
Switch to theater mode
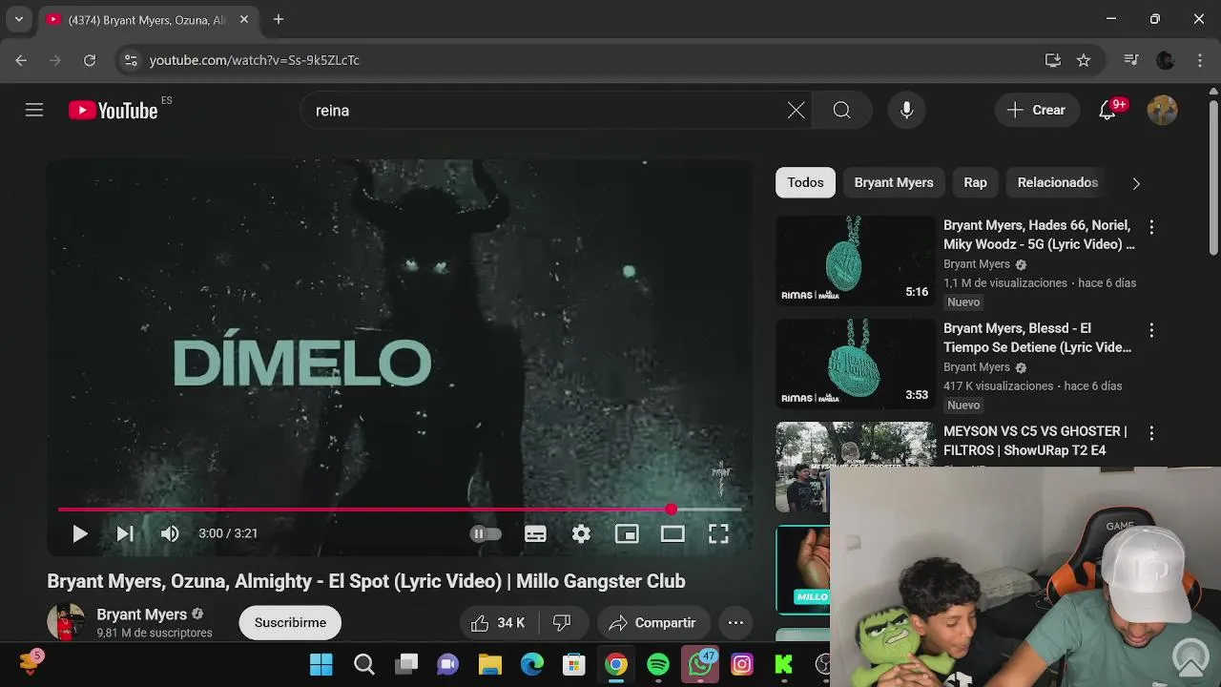673,533
